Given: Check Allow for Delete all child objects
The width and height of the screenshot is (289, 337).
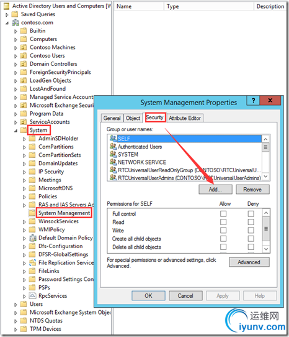Looking at the screenshot, I should [x=223, y=247].
